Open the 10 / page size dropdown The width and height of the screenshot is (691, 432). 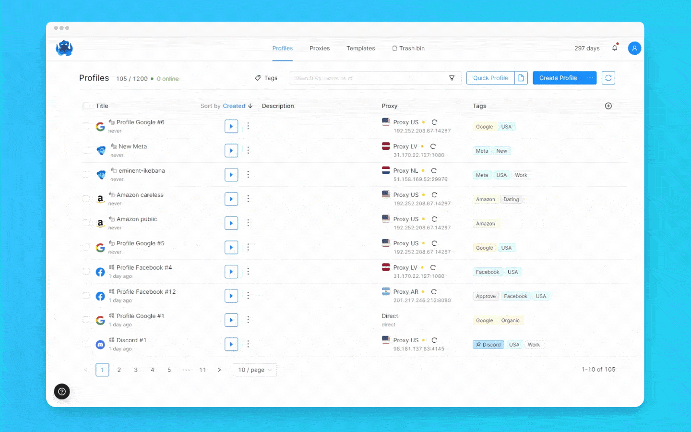point(254,370)
